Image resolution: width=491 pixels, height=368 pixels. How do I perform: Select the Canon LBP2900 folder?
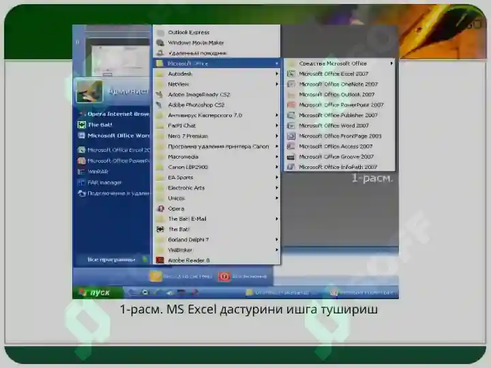point(217,167)
